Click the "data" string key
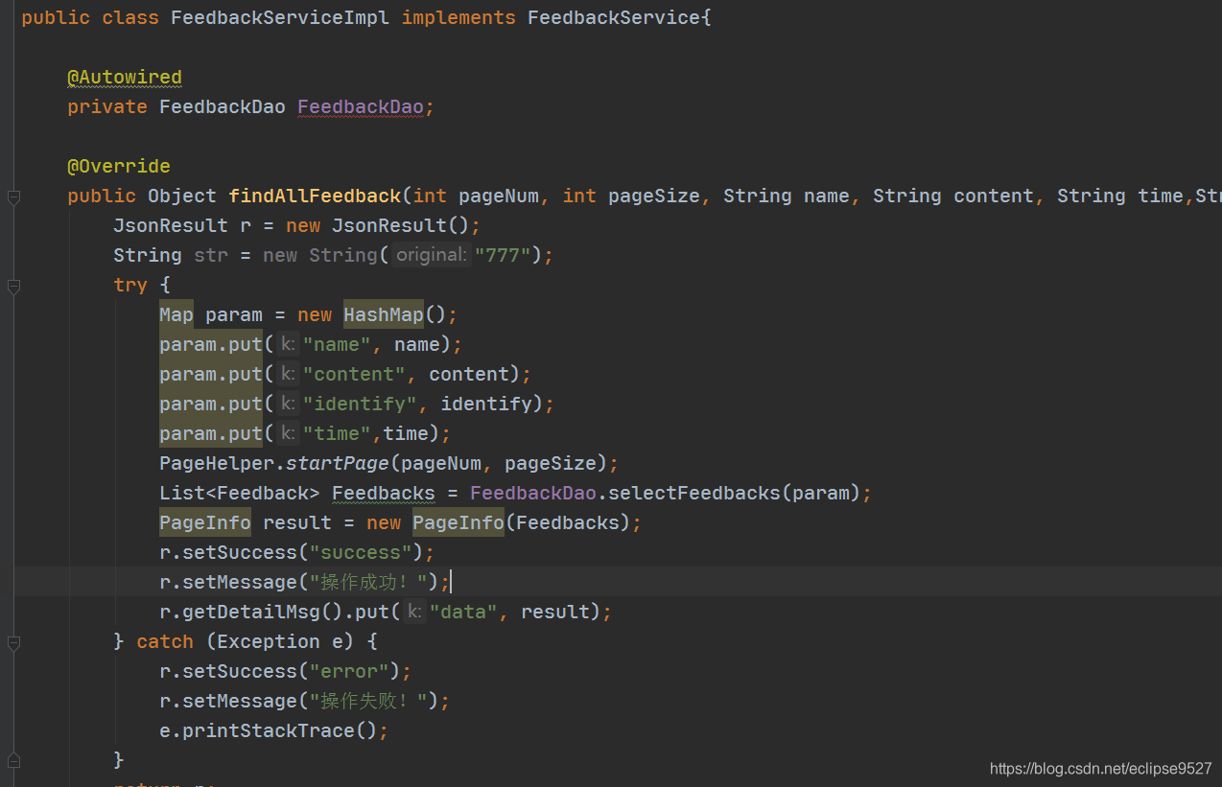This screenshot has width=1222, height=787. click(464, 612)
